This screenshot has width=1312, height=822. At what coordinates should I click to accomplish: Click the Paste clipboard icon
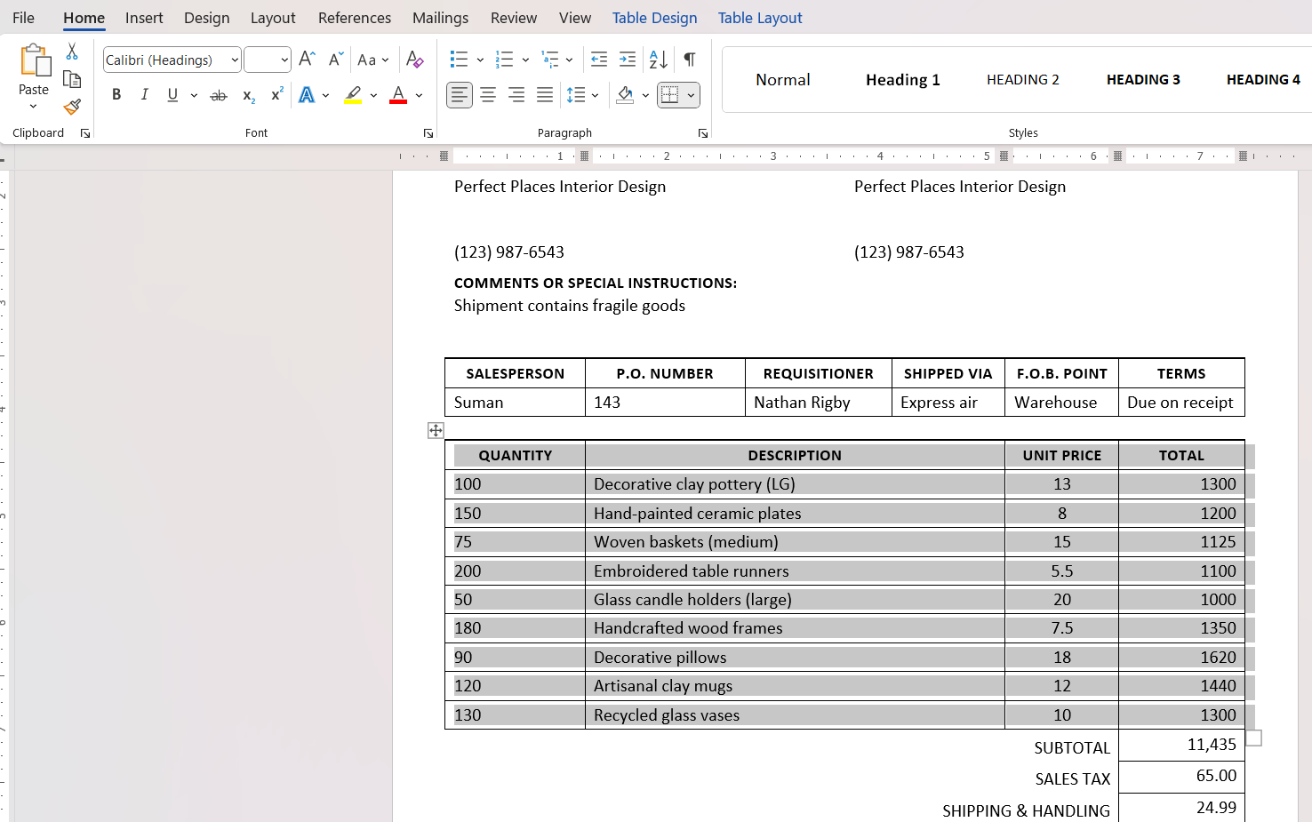(x=35, y=60)
